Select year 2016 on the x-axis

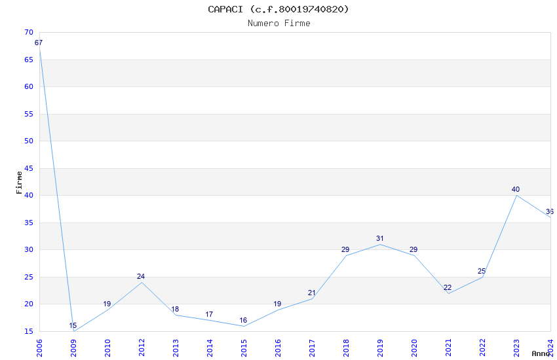coord(278,348)
